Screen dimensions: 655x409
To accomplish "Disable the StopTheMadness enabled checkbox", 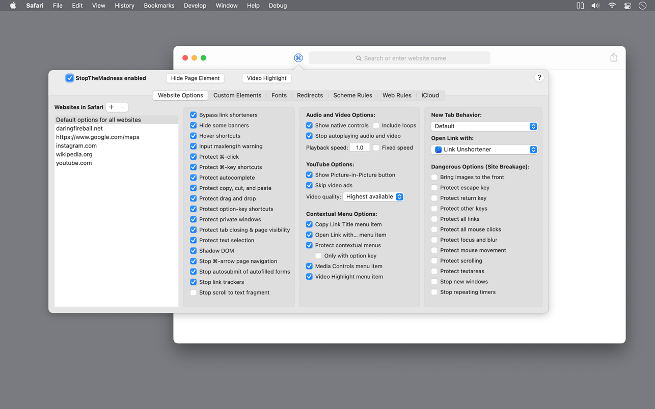I will [70, 78].
